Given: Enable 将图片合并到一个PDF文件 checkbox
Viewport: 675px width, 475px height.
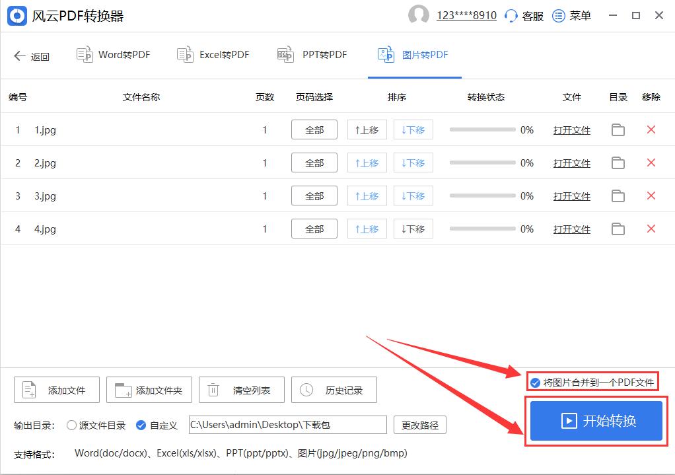Looking at the screenshot, I should [x=534, y=381].
